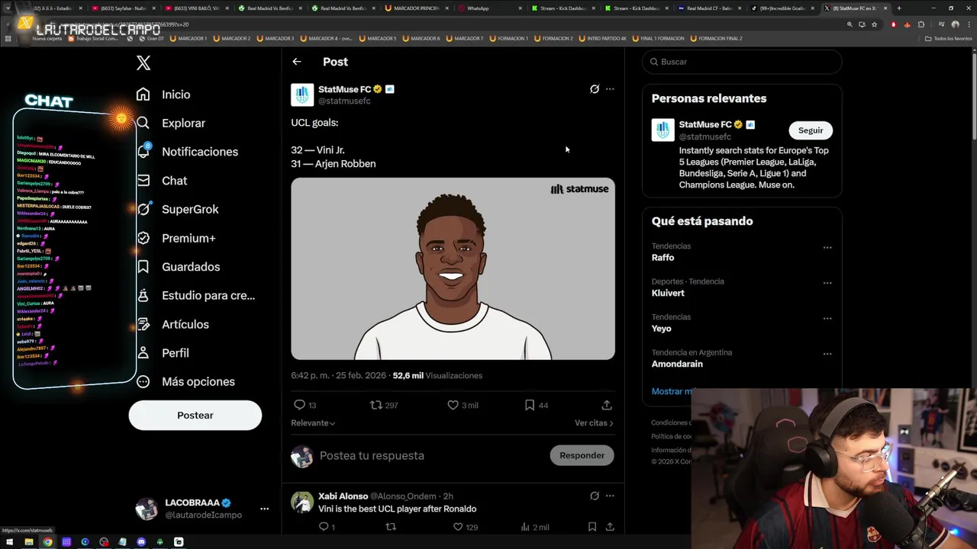Click the 52,6 mil Visualizaciones link
The width and height of the screenshot is (977, 549).
click(x=437, y=375)
